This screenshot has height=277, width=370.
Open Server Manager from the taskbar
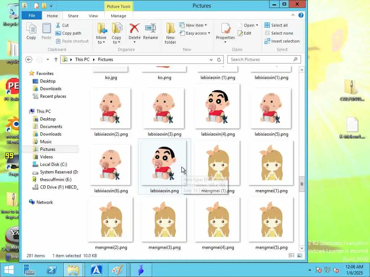pyautogui.click(x=29, y=270)
